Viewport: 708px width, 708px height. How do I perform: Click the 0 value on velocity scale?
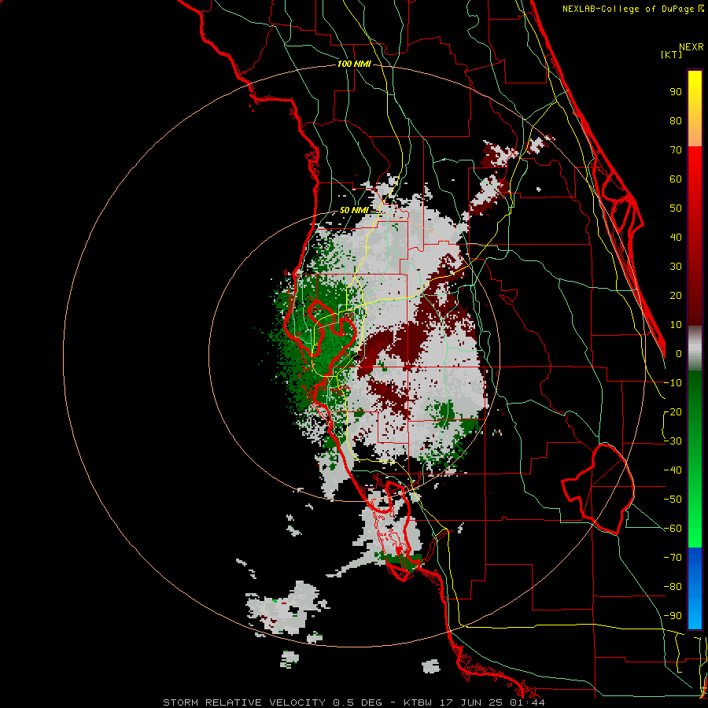[x=679, y=353]
